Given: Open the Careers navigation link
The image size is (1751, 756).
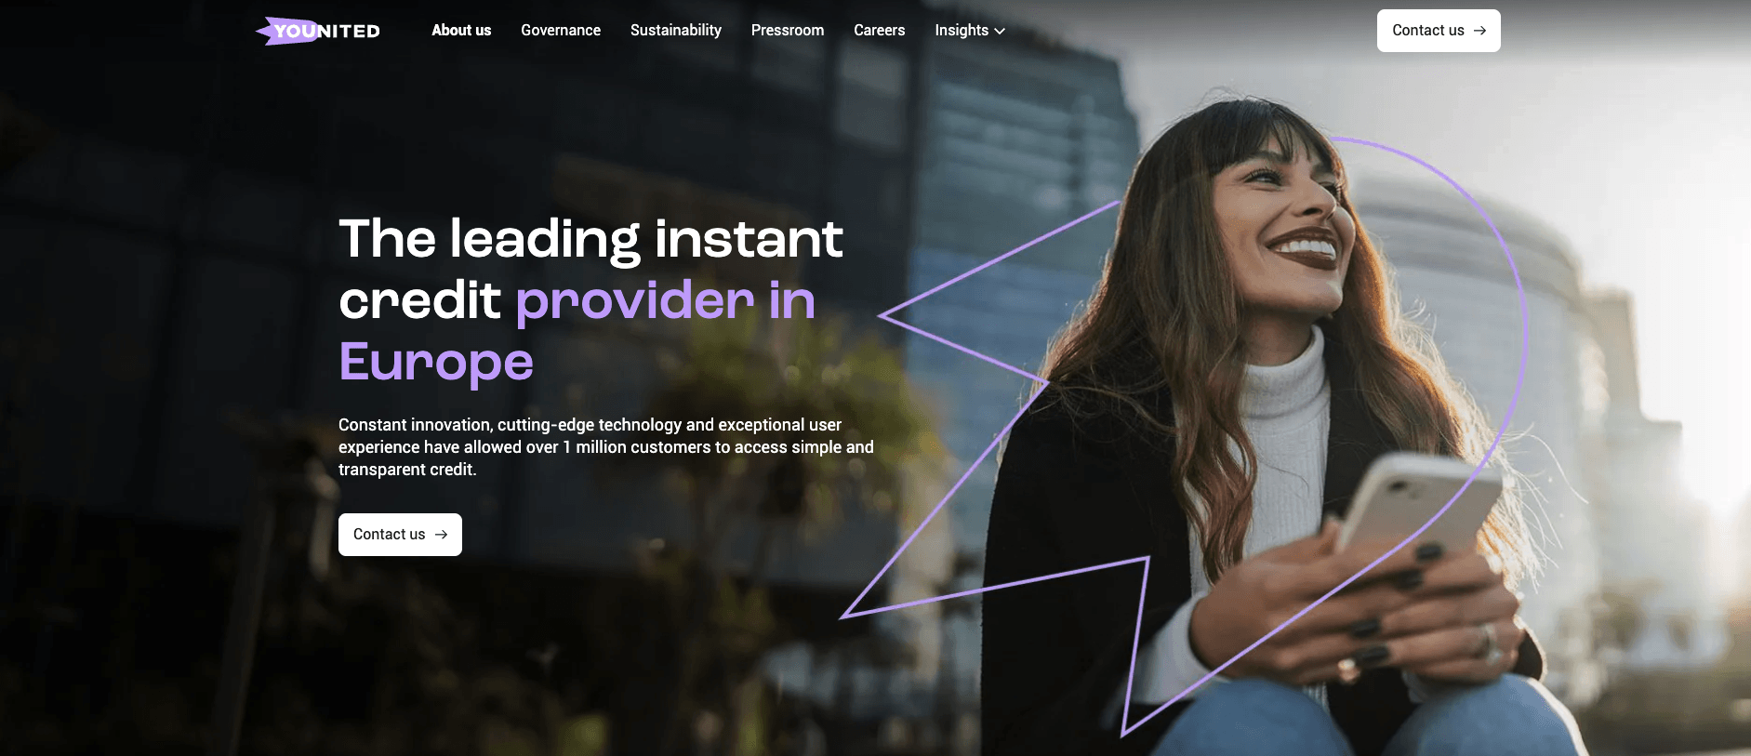Looking at the screenshot, I should [880, 31].
